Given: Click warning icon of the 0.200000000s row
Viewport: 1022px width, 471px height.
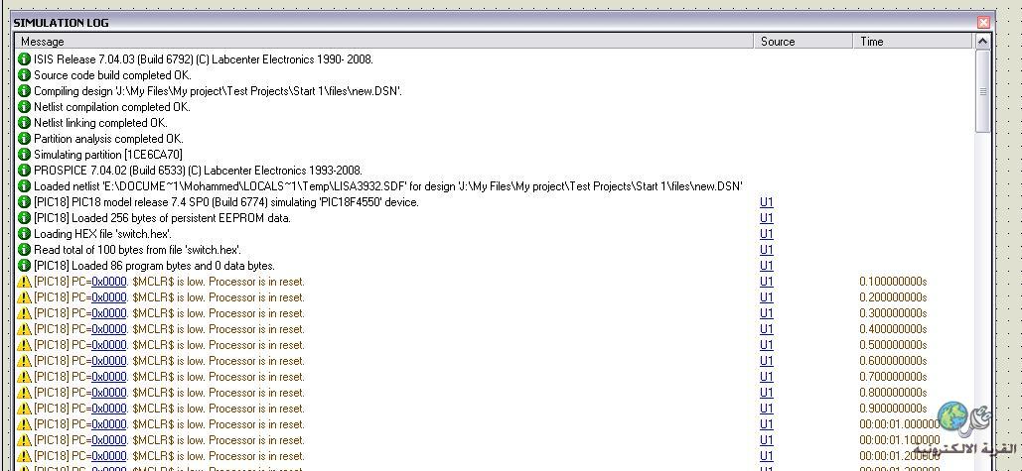Looking at the screenshot, I should pyautogui.click(x=24, y=297).
